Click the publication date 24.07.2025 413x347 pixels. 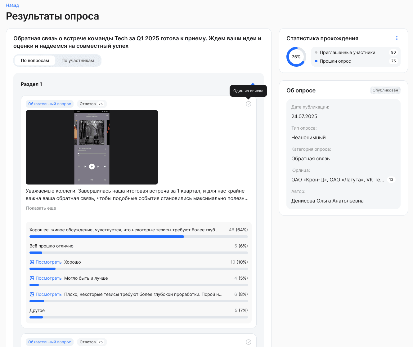[x=304, y=116]
